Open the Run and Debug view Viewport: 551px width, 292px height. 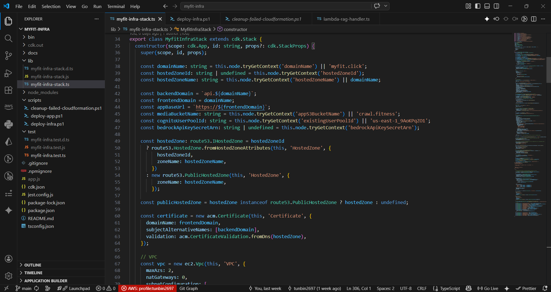9,73
